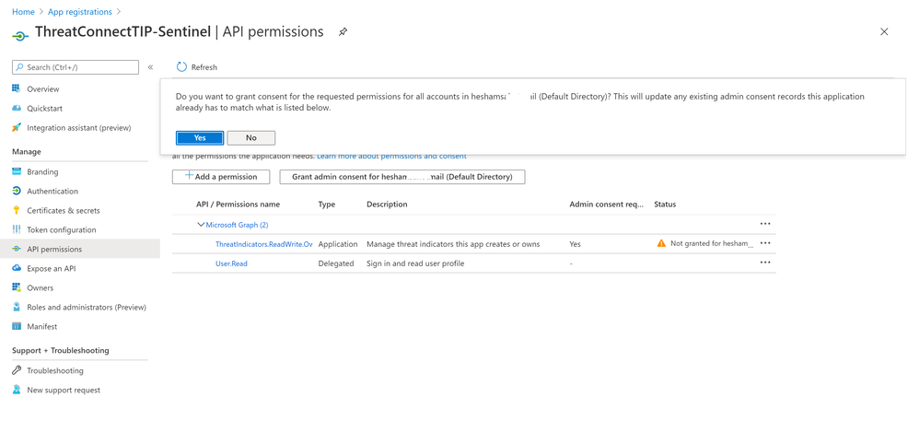Viewport: 920px width, 421px height.
Task: Click the Token configuration icon
Action: click(17, 229)
